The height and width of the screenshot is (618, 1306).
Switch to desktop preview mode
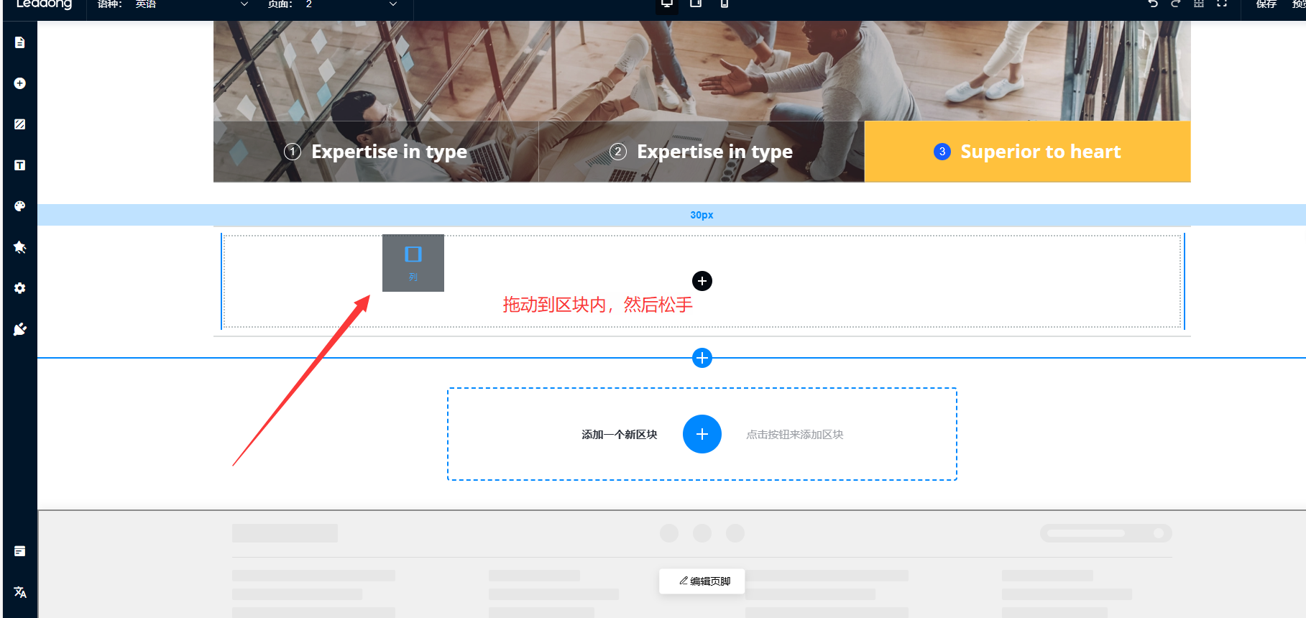(667, 4)
